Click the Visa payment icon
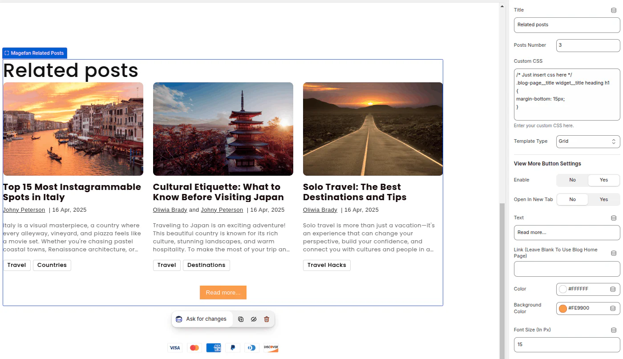Image resolution: width=623 pixels, height=359 pixels. point(175,348)
